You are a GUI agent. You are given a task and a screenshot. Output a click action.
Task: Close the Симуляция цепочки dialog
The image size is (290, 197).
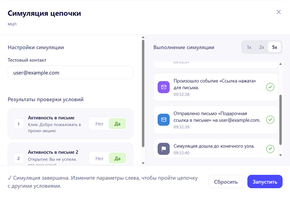point(279,12)
